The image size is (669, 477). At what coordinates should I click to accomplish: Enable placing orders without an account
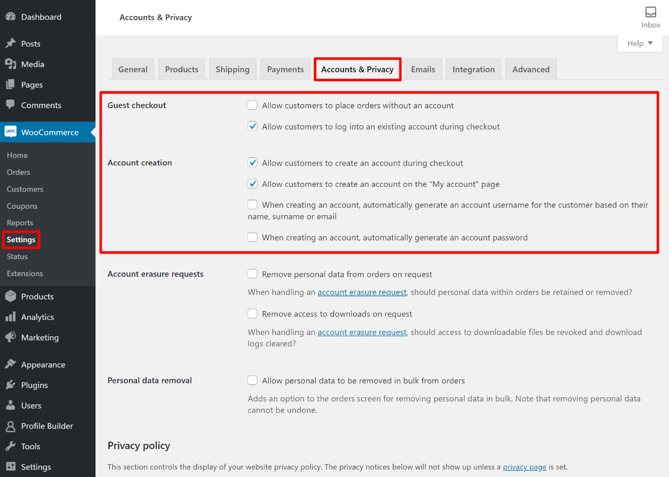coord(253,105)
